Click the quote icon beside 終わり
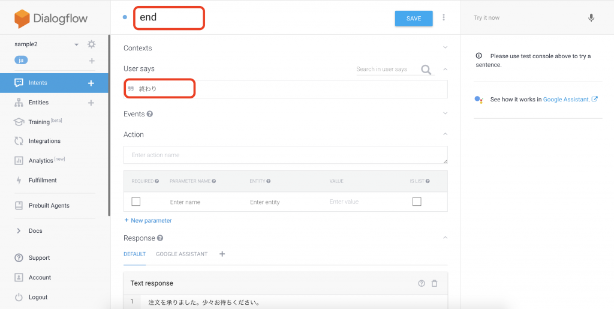 [x=131, y=89]
